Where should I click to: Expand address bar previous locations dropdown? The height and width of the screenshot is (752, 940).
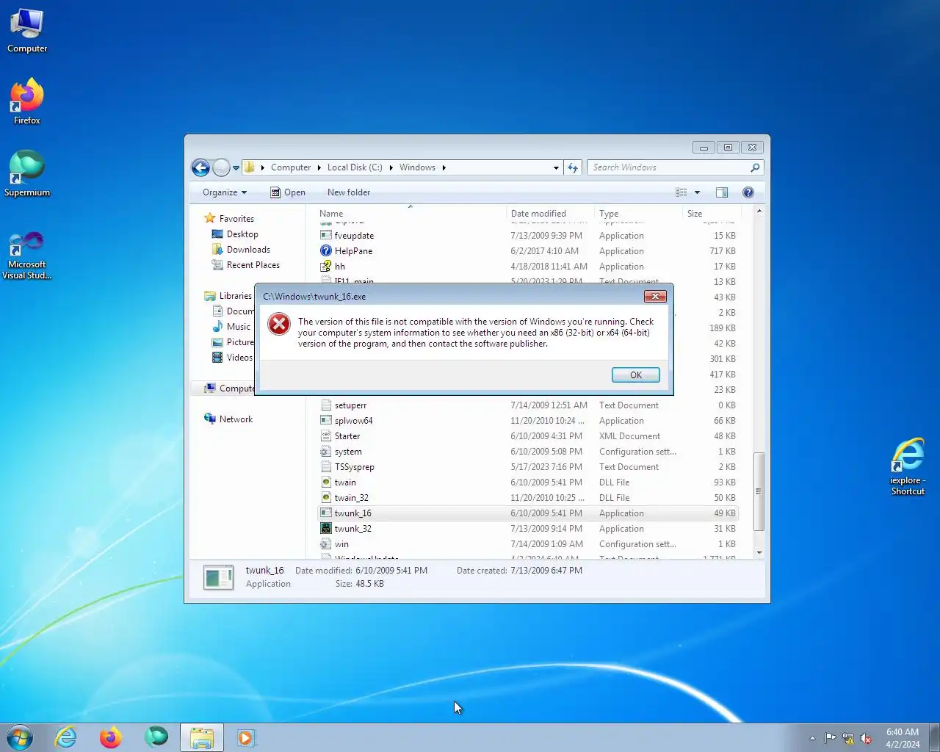point(556,167)
